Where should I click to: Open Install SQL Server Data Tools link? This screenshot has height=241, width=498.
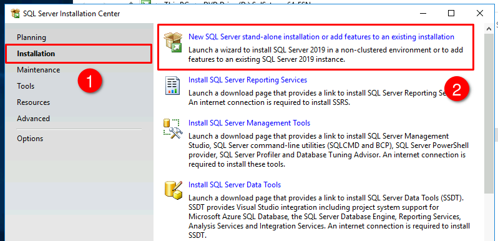pos(235,185)
